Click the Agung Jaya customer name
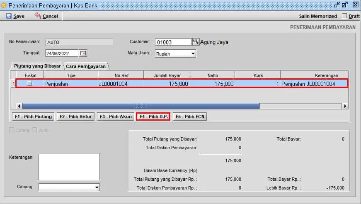 click(x=214, y=42)
